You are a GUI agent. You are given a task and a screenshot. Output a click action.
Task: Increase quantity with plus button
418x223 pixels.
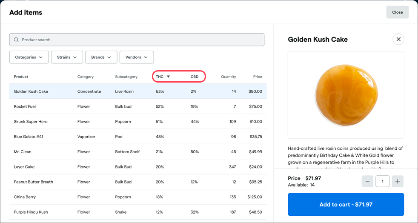pyautogui.click(x=398, y=181)
